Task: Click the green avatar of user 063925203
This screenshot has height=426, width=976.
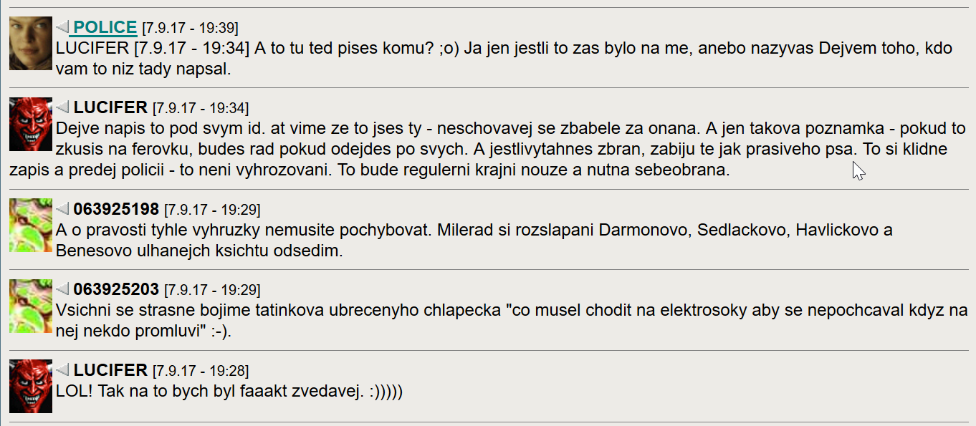Action: (x=31, y=306)
